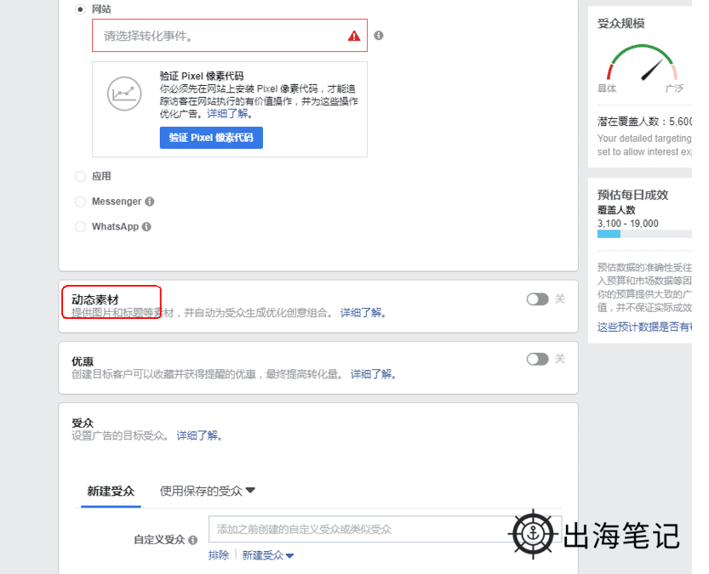Click the Pixel chart illustration icon
Image resolution: width=709 pixels, height=574 pixels.
[124, 94]
